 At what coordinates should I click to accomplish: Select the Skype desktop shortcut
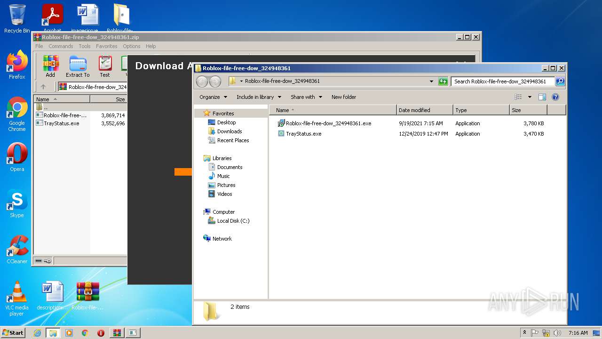point(17,203)
